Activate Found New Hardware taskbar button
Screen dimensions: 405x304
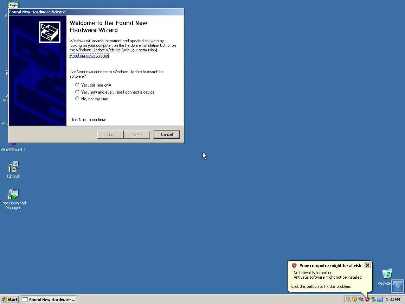click(x=49, y=300)
